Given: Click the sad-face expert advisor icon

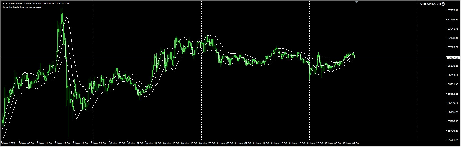Looking at the screenshot, I should tap(443, 4).
